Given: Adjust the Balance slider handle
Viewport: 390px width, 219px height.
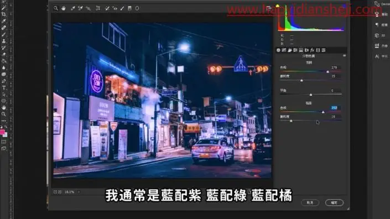Looking at the screenshot, I should click(311, 95).
